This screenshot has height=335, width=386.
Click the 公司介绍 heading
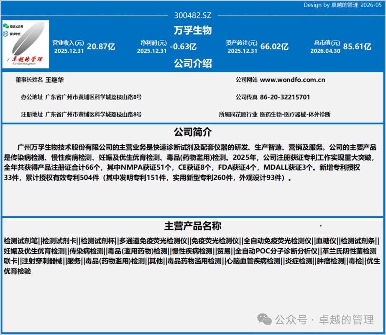(x=193, y=63)
